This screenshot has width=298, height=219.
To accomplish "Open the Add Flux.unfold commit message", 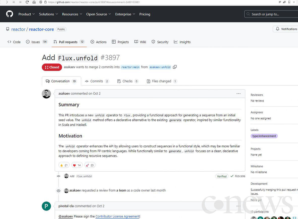I will pyautogui.click(x=81, y=176).
